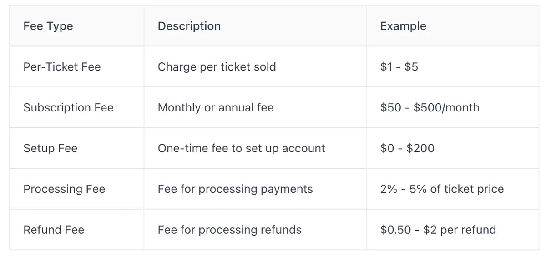Select the Monthly or annual fee text
The height and width of the screenshot is (257, 546).
click(x=216, y=108)
